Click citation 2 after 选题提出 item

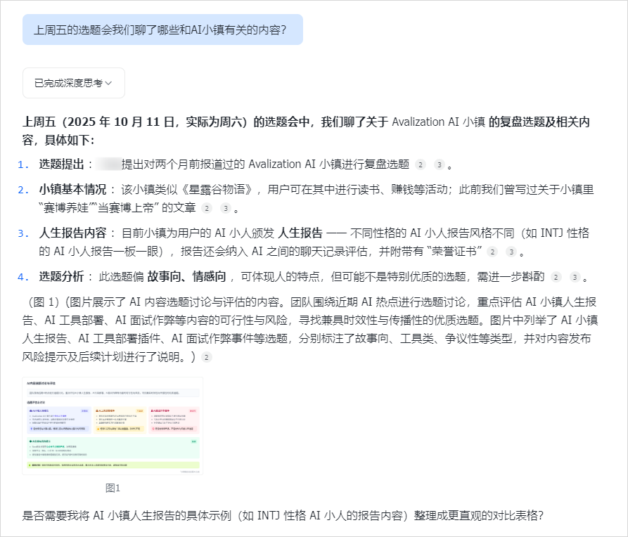click(420, 164)
